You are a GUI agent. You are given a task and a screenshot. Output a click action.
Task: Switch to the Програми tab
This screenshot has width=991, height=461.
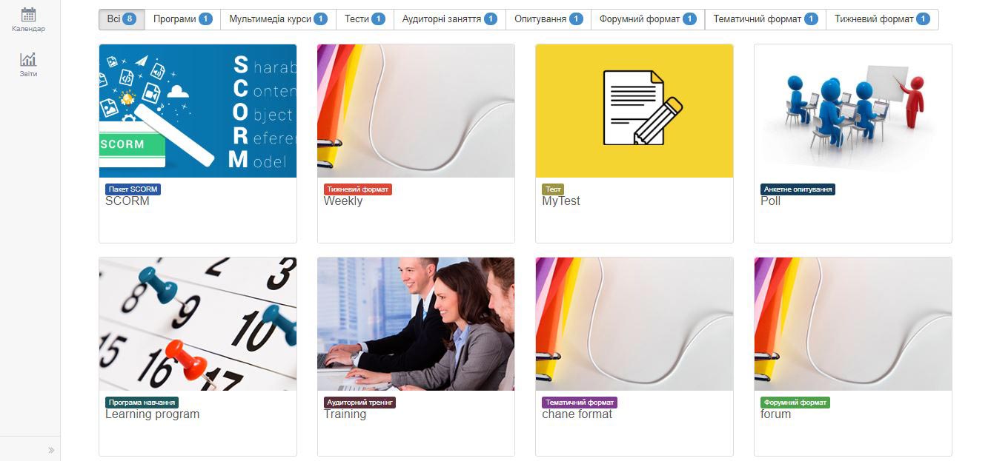pyautogui.click(x=182, y=19)
